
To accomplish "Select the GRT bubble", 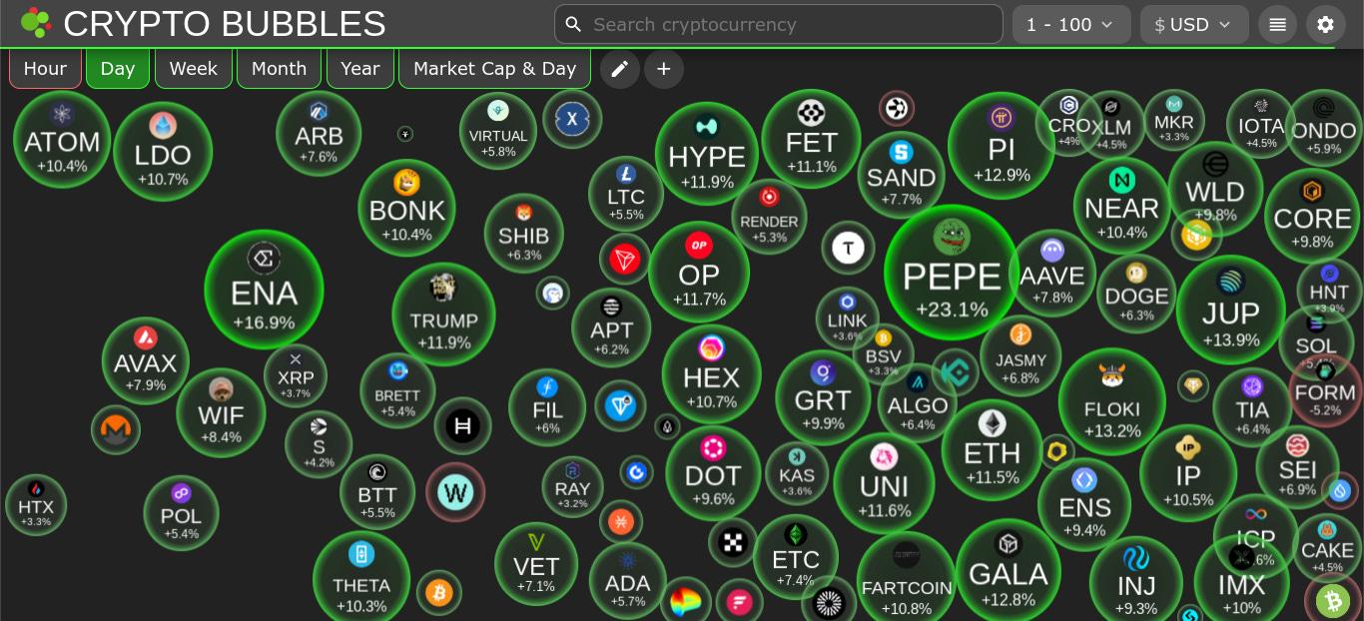I will (x=823, y=397).
